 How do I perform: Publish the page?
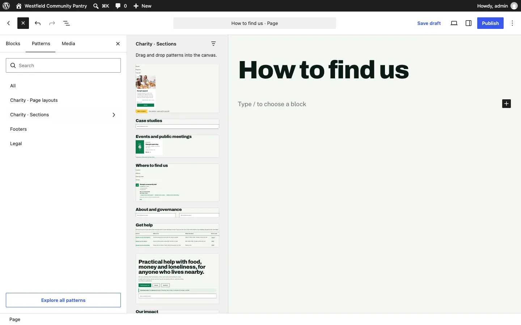(490, 23)
